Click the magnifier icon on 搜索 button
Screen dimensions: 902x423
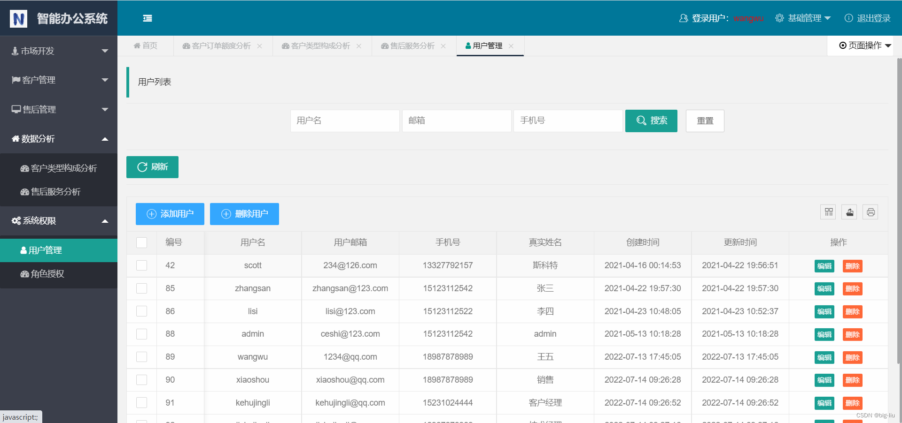click(641, 121)
